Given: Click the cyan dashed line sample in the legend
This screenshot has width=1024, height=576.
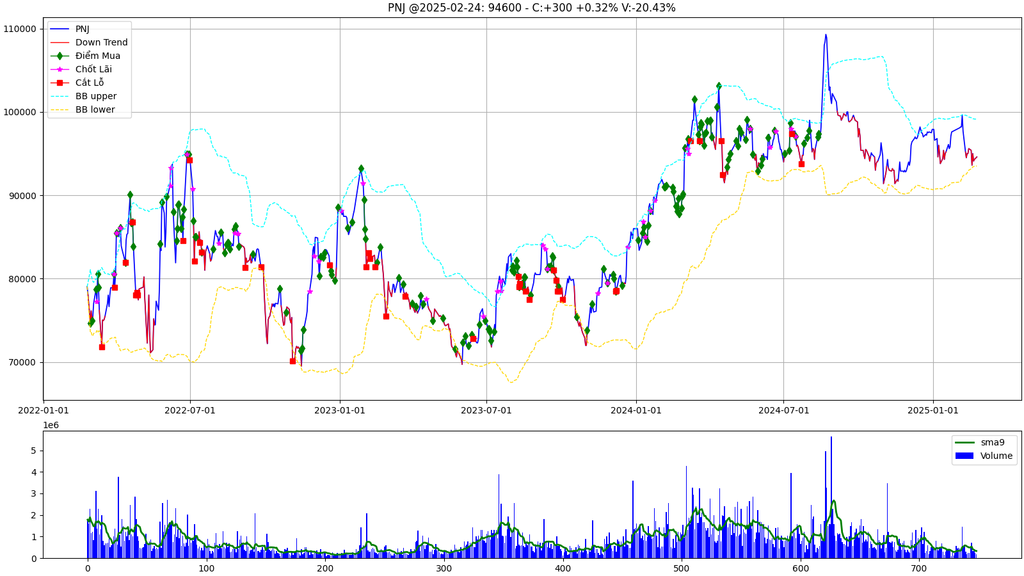Looking at the screenshot, I should pyautogui.click(x=60, y=96).
